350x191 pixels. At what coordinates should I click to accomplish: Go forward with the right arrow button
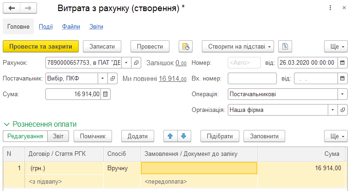tap(28, 8)
